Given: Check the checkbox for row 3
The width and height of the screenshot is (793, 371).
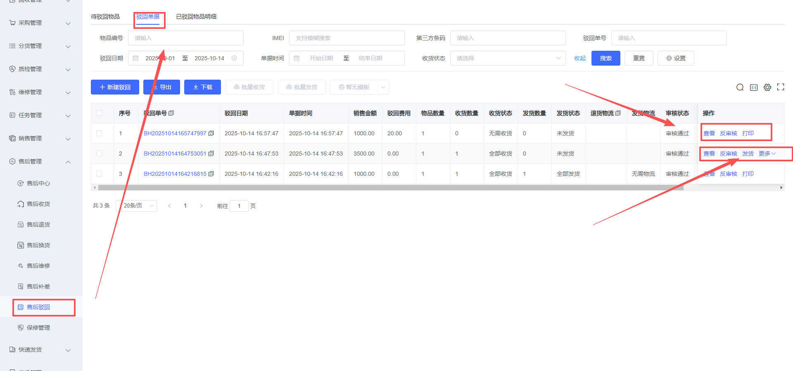Looking at the screenshot, I should click(x=99, y=174).
